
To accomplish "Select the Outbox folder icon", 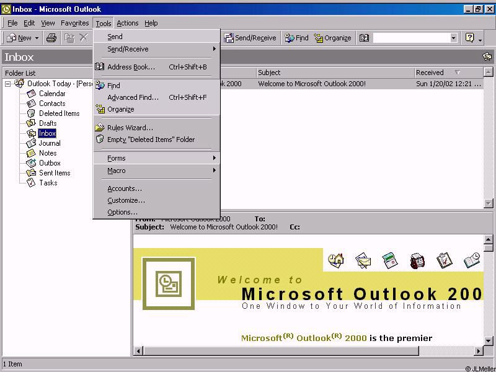I will click(31, 163).
